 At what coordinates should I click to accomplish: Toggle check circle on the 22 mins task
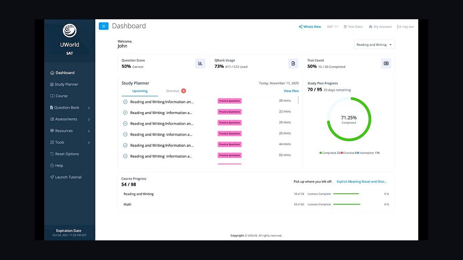[125, 113]
